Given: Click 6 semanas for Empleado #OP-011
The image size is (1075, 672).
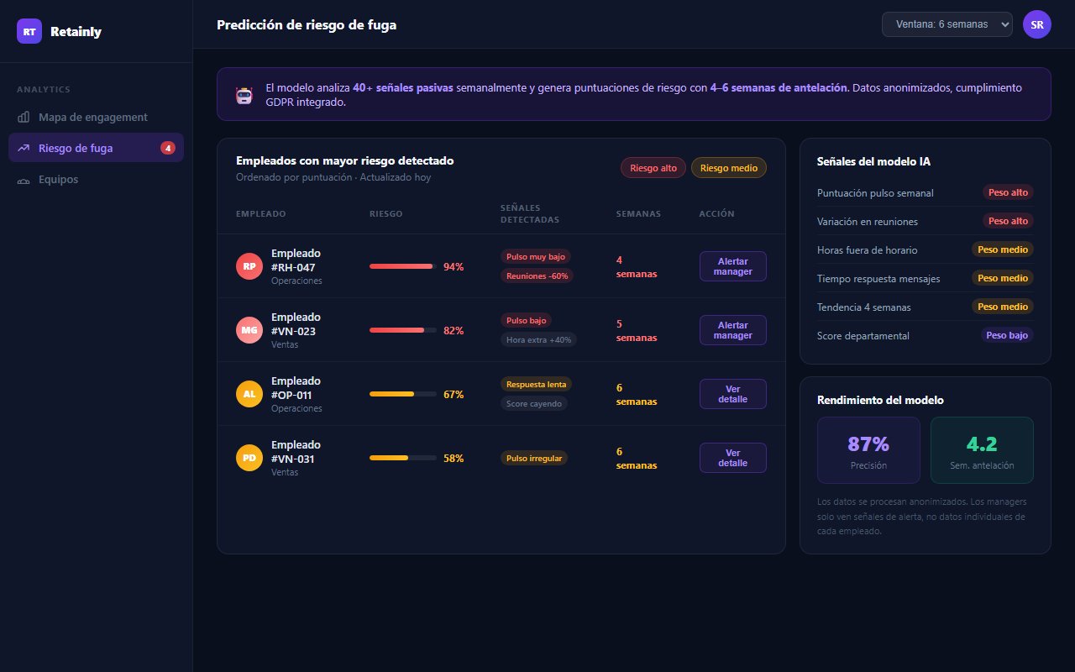Looking at the screenshot, I should pos(637,394).
